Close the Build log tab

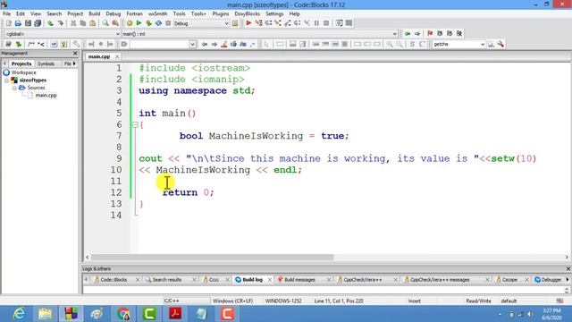pos(270,280)
